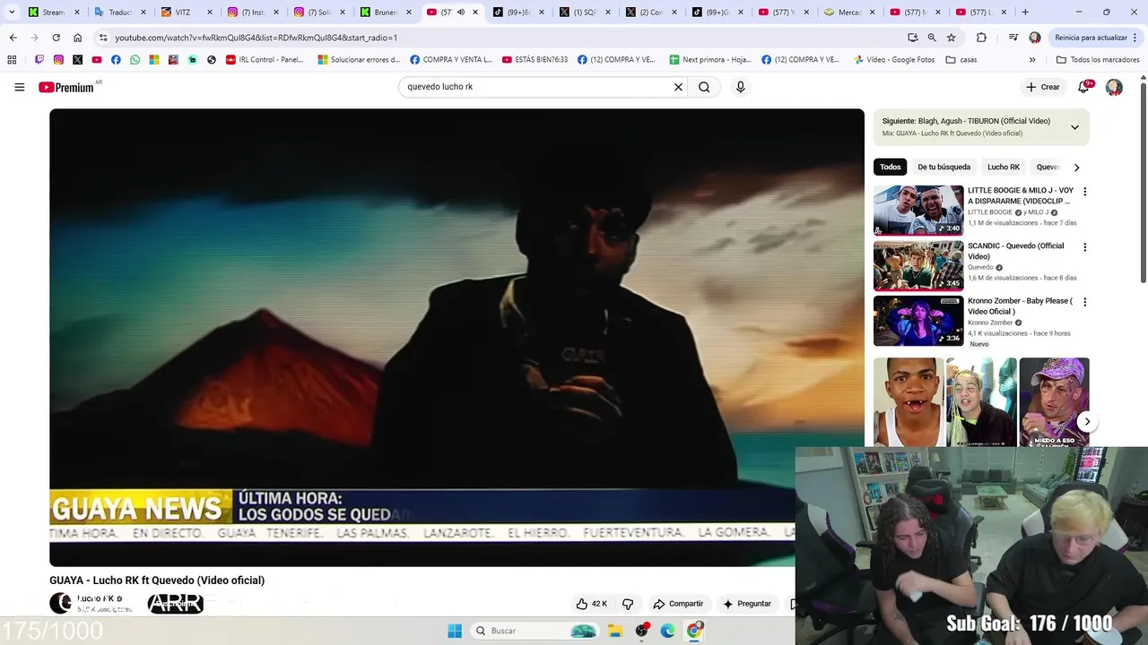This screenshot has height=645, width=1148.
Task: Open options for LITTLE BOOGIE video
Action: 1084,192
